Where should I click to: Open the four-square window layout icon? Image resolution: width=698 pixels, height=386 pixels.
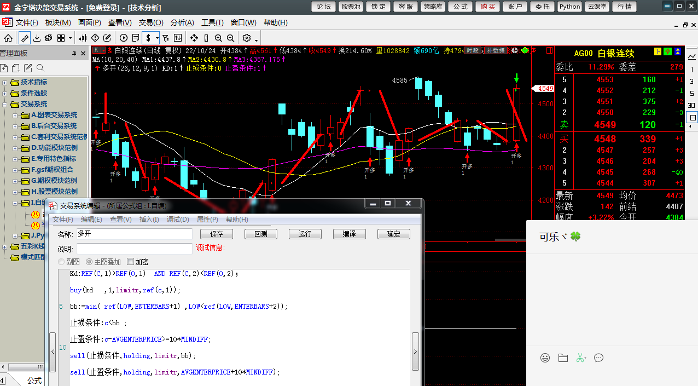pyautogui.click(x=61, y=38)
